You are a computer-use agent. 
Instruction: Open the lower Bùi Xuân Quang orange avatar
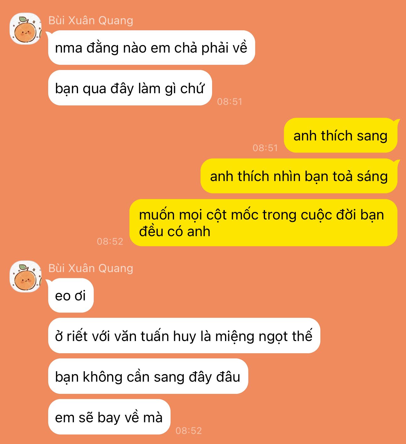pyautogui.click(x=25, y=277)
